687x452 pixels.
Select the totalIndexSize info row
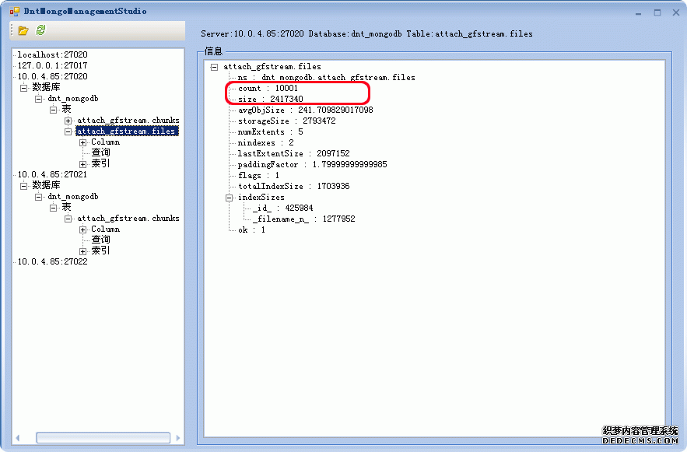point(293,187)
